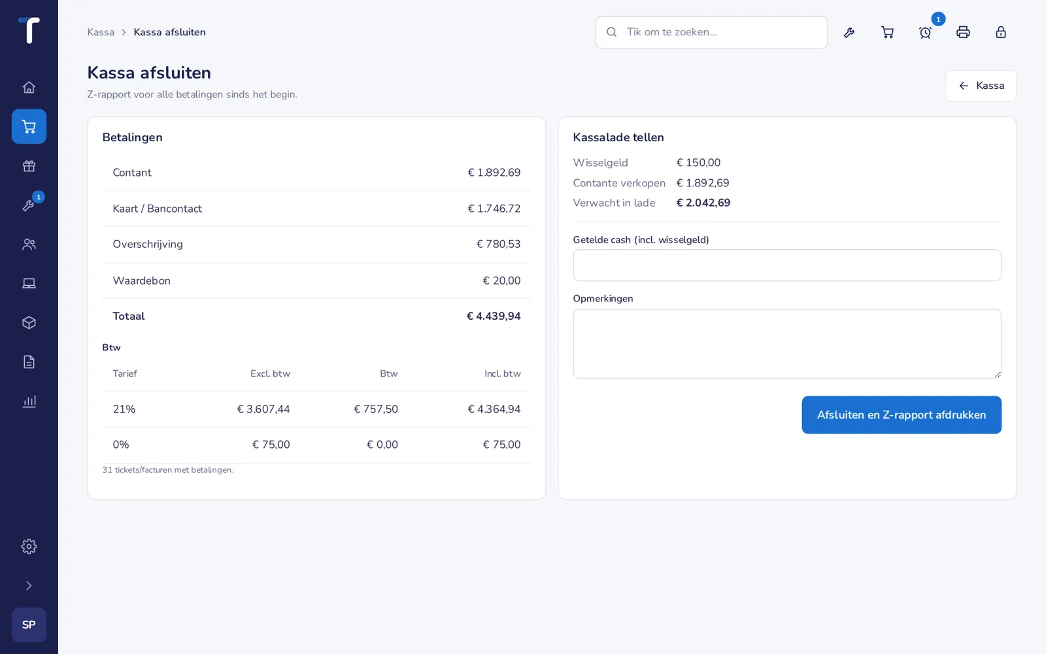Open repairs wrench icon in sidebar
This screenshot has width=1046, height=654.
[29, 205]
